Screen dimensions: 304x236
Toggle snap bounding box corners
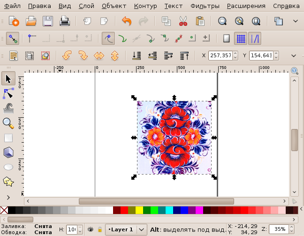[x=32, y=38]
